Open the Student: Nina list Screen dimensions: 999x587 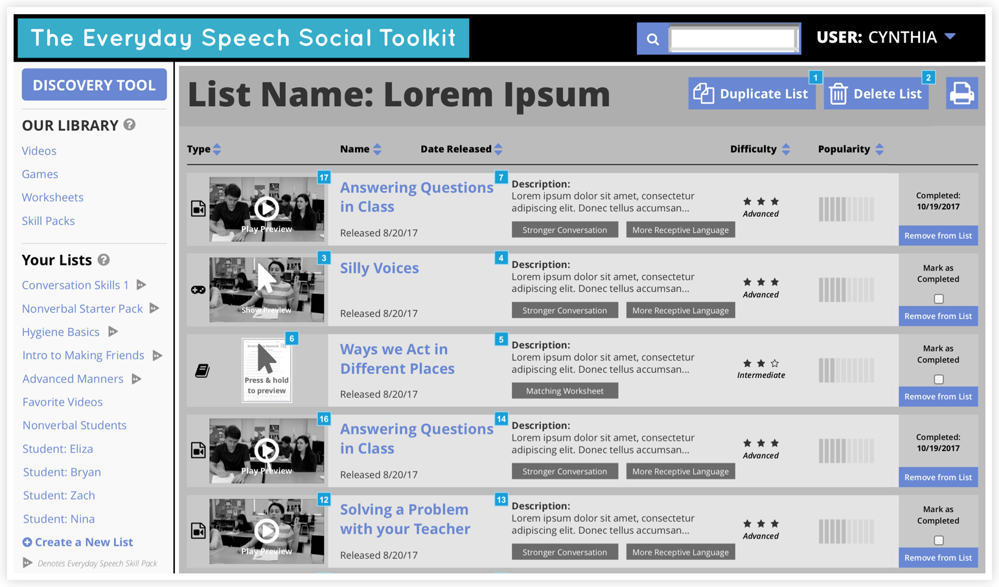click(58, 518)
